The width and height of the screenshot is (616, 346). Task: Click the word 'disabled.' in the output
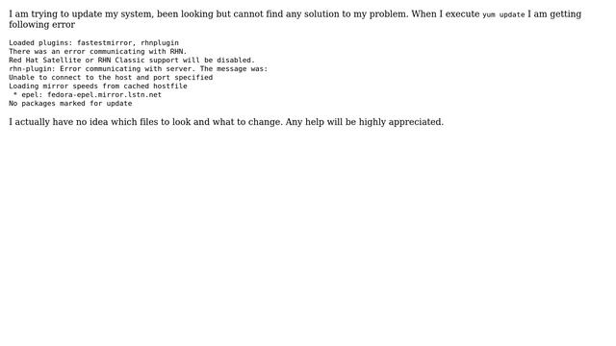click(x=236, y=60)
